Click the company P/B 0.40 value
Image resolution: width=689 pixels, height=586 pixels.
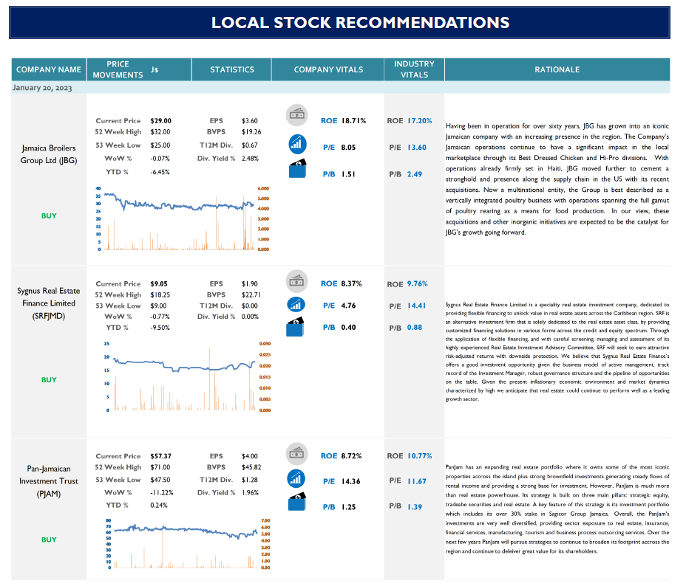pyautogui.click(x=348, y=327)
